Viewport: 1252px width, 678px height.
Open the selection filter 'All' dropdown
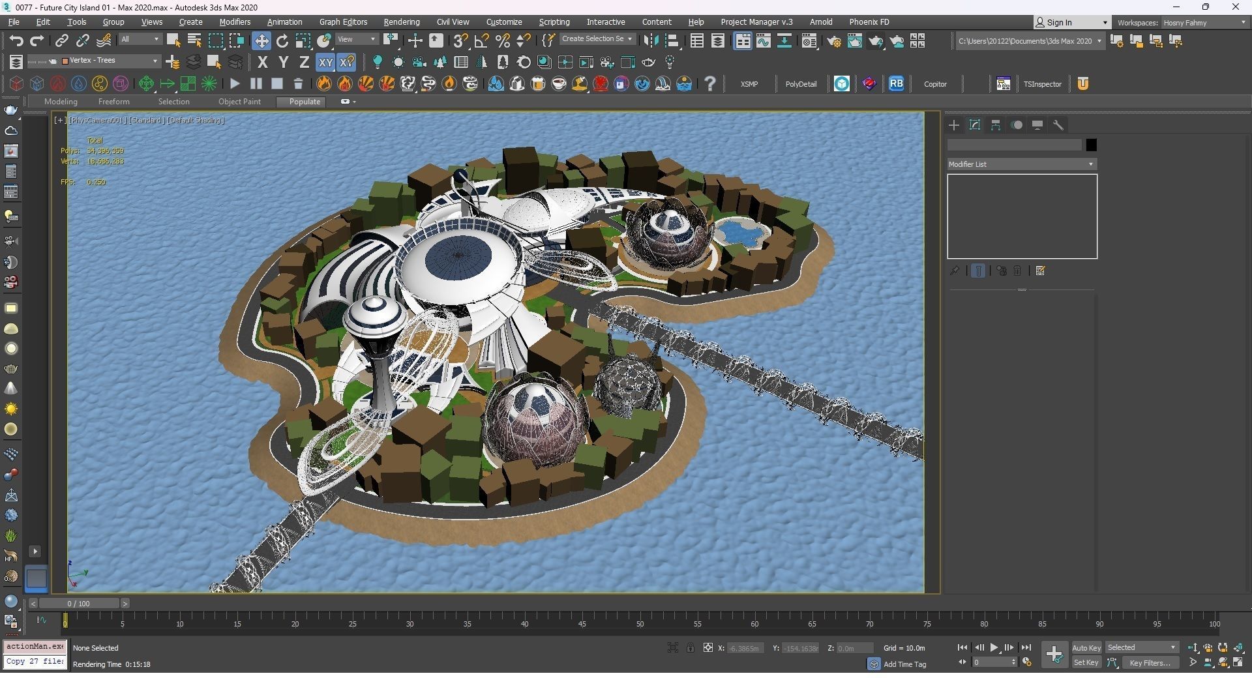point(140,40)
